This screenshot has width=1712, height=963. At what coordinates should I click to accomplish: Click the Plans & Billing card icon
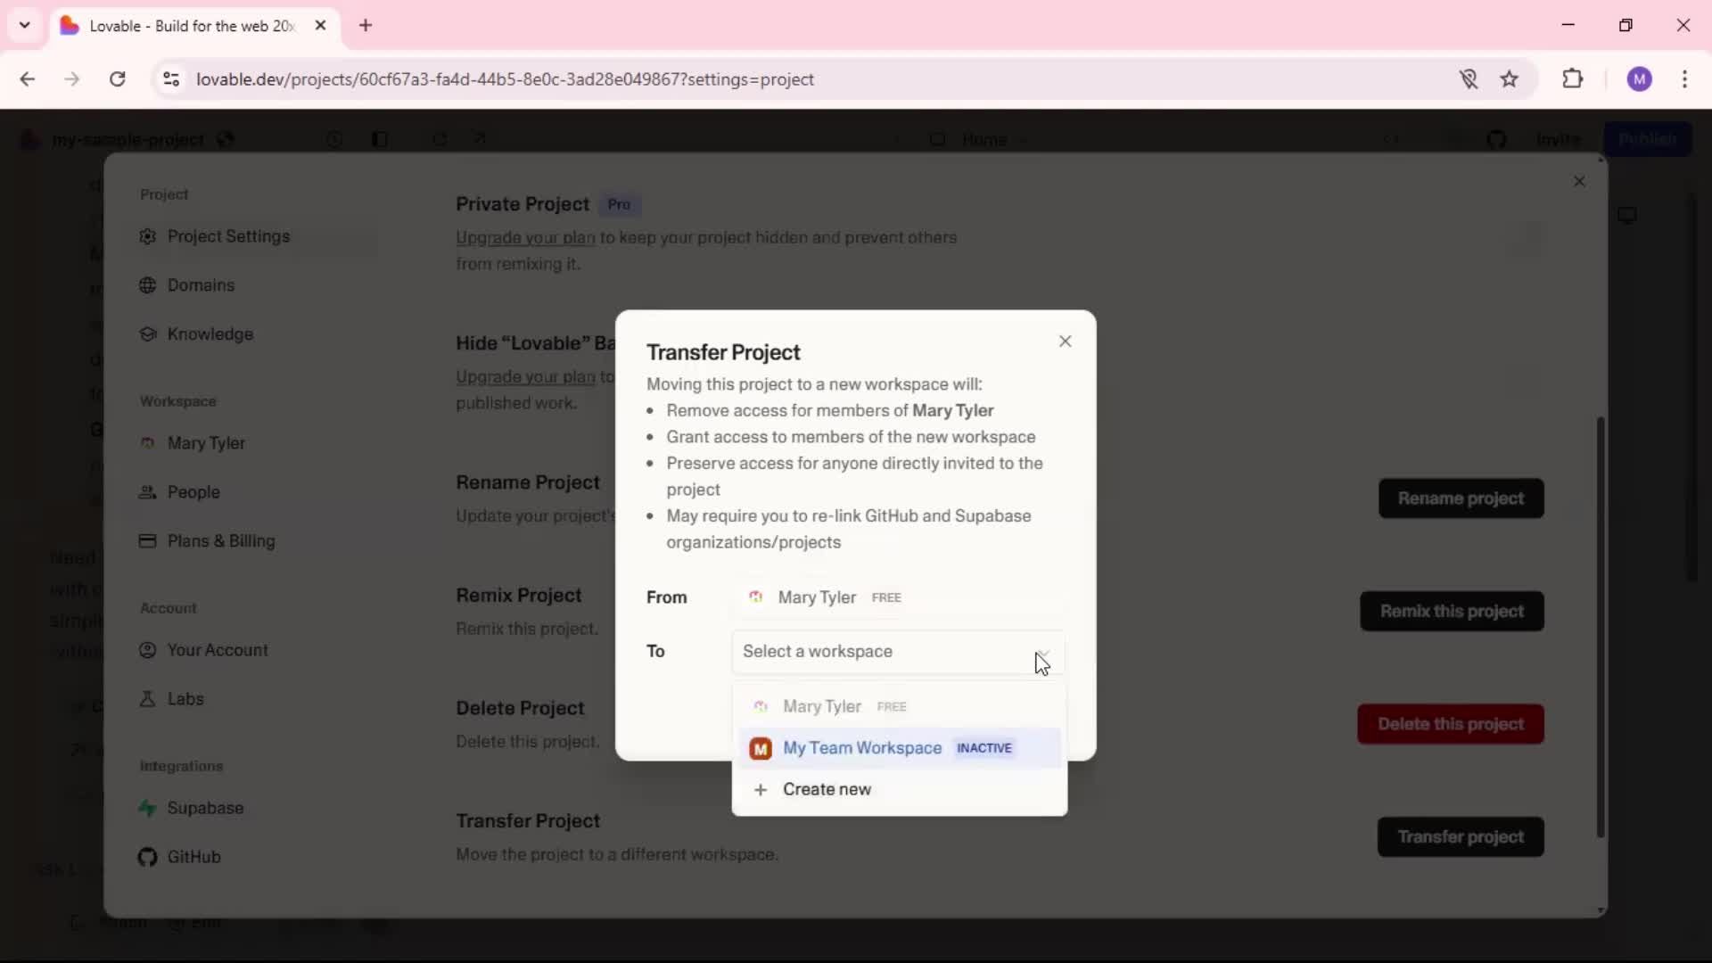pos(147,541)
